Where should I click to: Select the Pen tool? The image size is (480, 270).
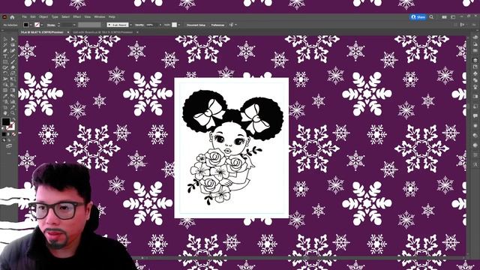pyautogui.click(x=5, y=50)
